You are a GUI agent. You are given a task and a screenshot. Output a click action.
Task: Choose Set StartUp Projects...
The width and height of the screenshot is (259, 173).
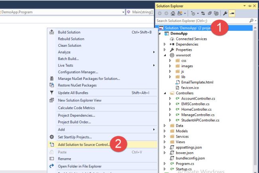click(x=102, y=137)
